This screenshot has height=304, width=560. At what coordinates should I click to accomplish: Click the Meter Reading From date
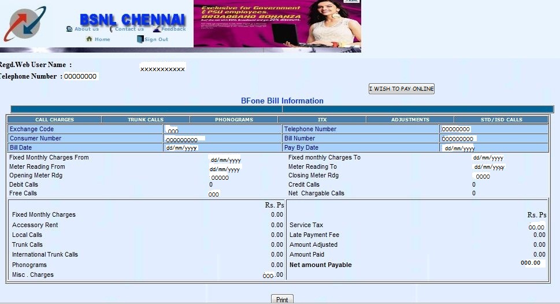point(225,169)
